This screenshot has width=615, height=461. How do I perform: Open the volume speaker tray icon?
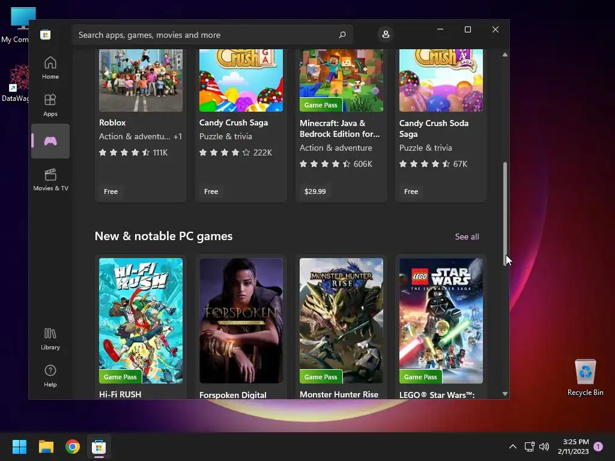[544, 447]
